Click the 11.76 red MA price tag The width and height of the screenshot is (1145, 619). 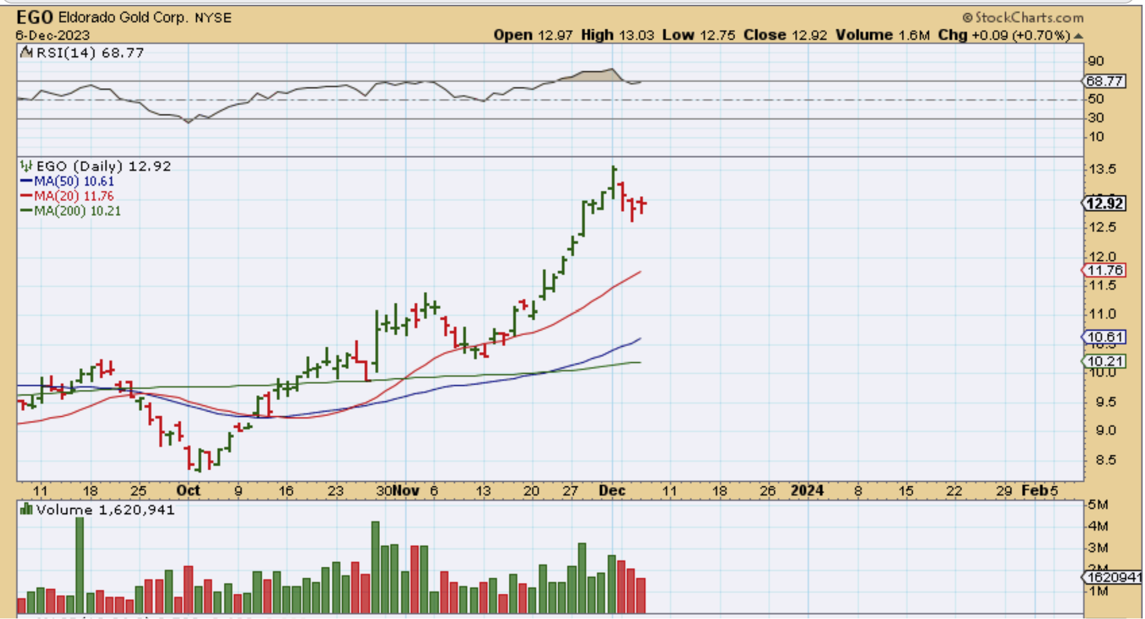point(1105,271)
